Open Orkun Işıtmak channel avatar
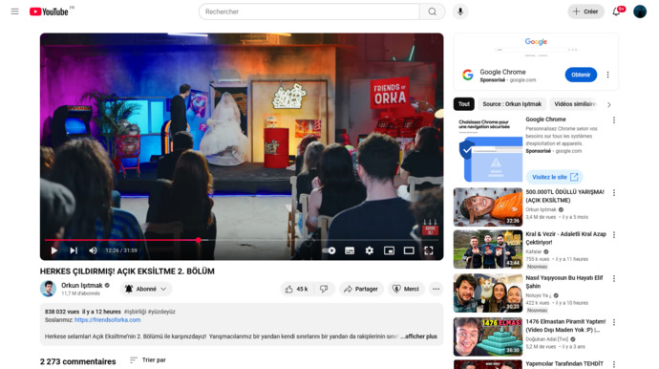 click(49, 289)
